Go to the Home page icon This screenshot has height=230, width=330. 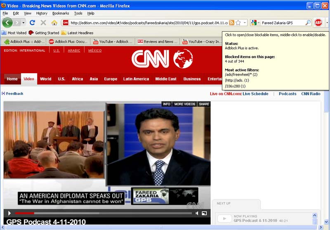54,23
